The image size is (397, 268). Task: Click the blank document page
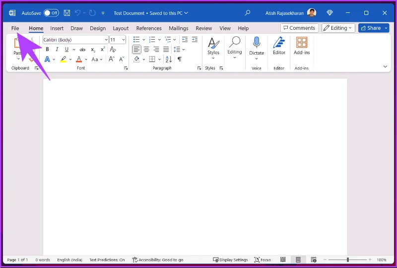195,167
